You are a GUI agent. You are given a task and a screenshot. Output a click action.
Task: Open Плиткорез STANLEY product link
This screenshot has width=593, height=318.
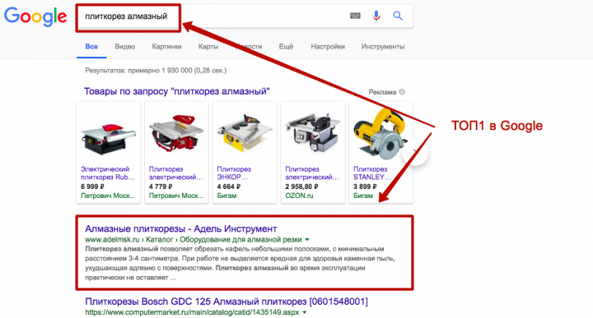click(x=371, y=173)
